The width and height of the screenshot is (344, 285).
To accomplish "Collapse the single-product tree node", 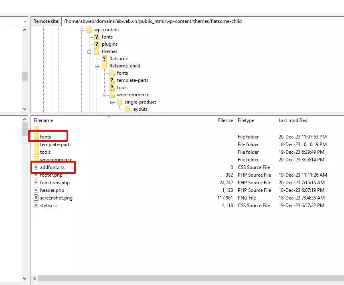I will pyautogui.click(x=112, y=102).
